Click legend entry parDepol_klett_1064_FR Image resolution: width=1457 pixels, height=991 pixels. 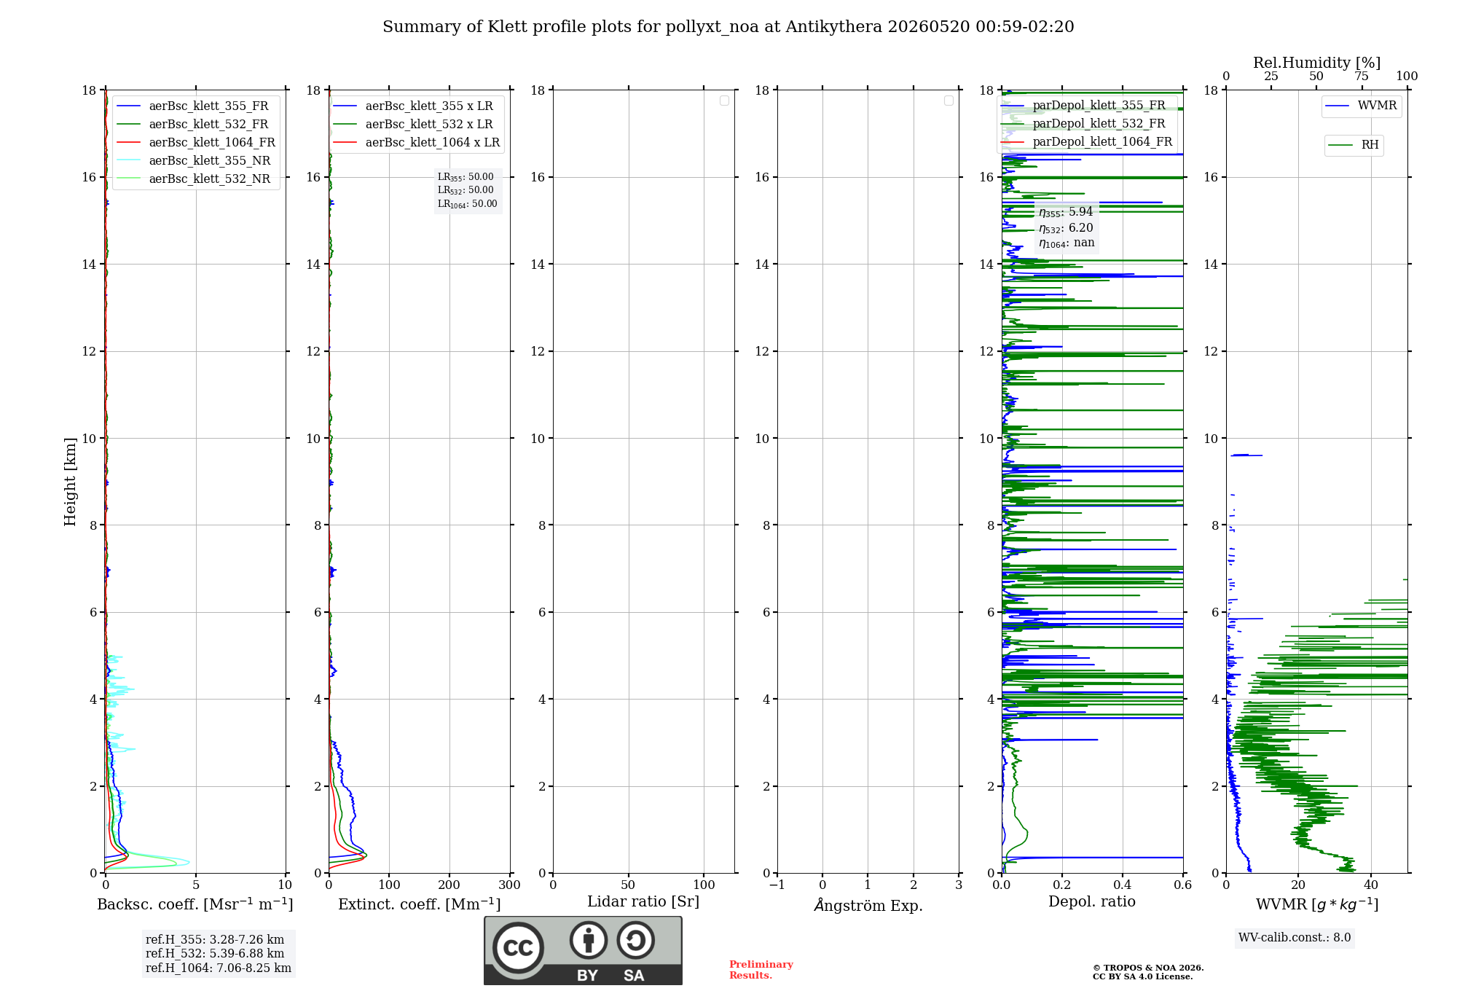click(x=1087, y=141)
